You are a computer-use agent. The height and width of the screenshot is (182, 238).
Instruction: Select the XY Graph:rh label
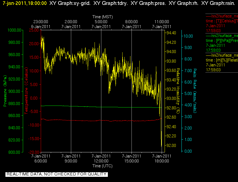(183, 3)
